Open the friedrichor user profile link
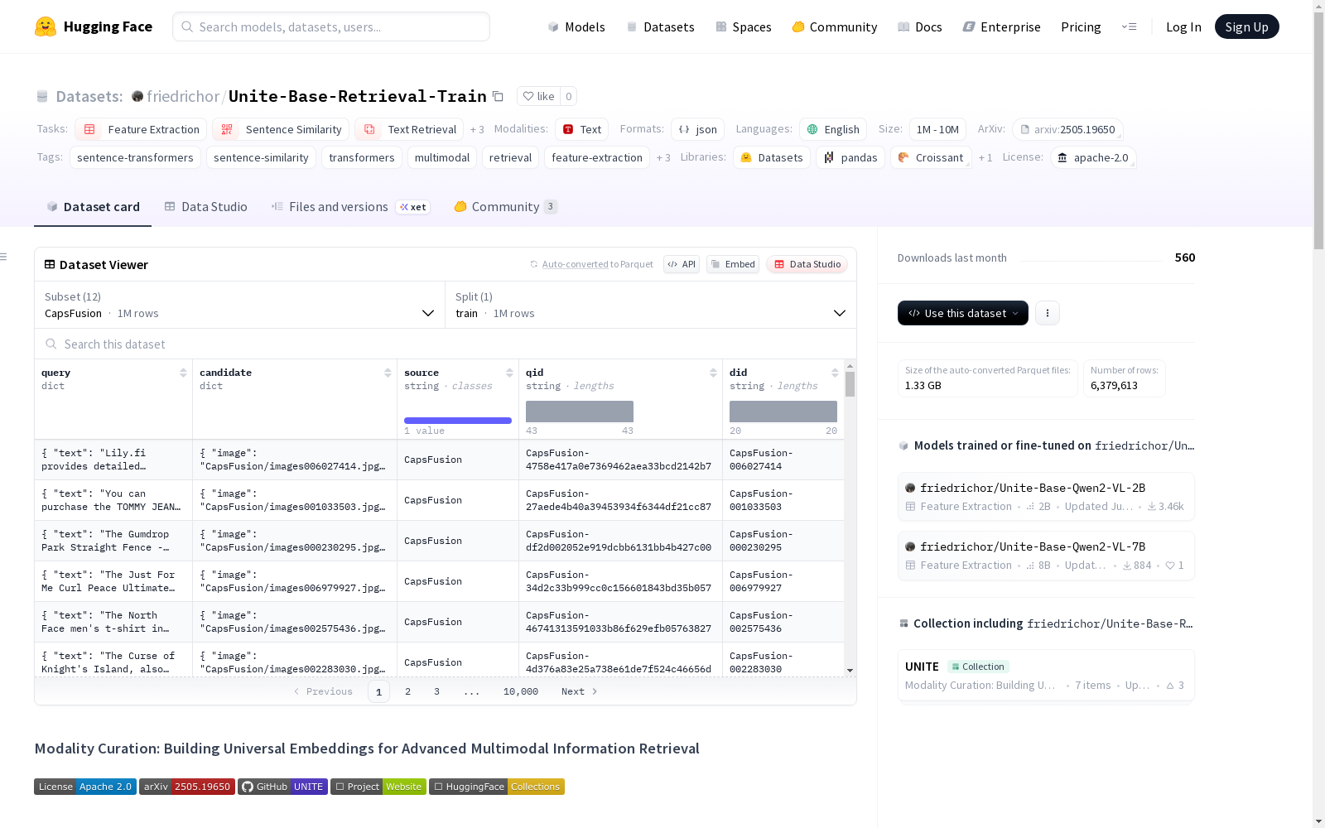 click(x=183, y=96)
